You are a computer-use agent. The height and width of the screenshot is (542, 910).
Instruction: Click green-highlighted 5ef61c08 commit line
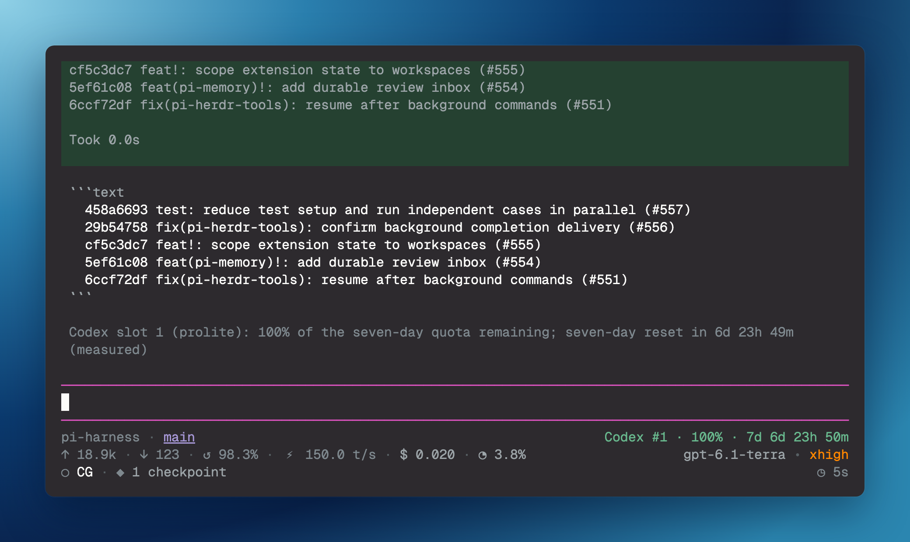point(297,87)
